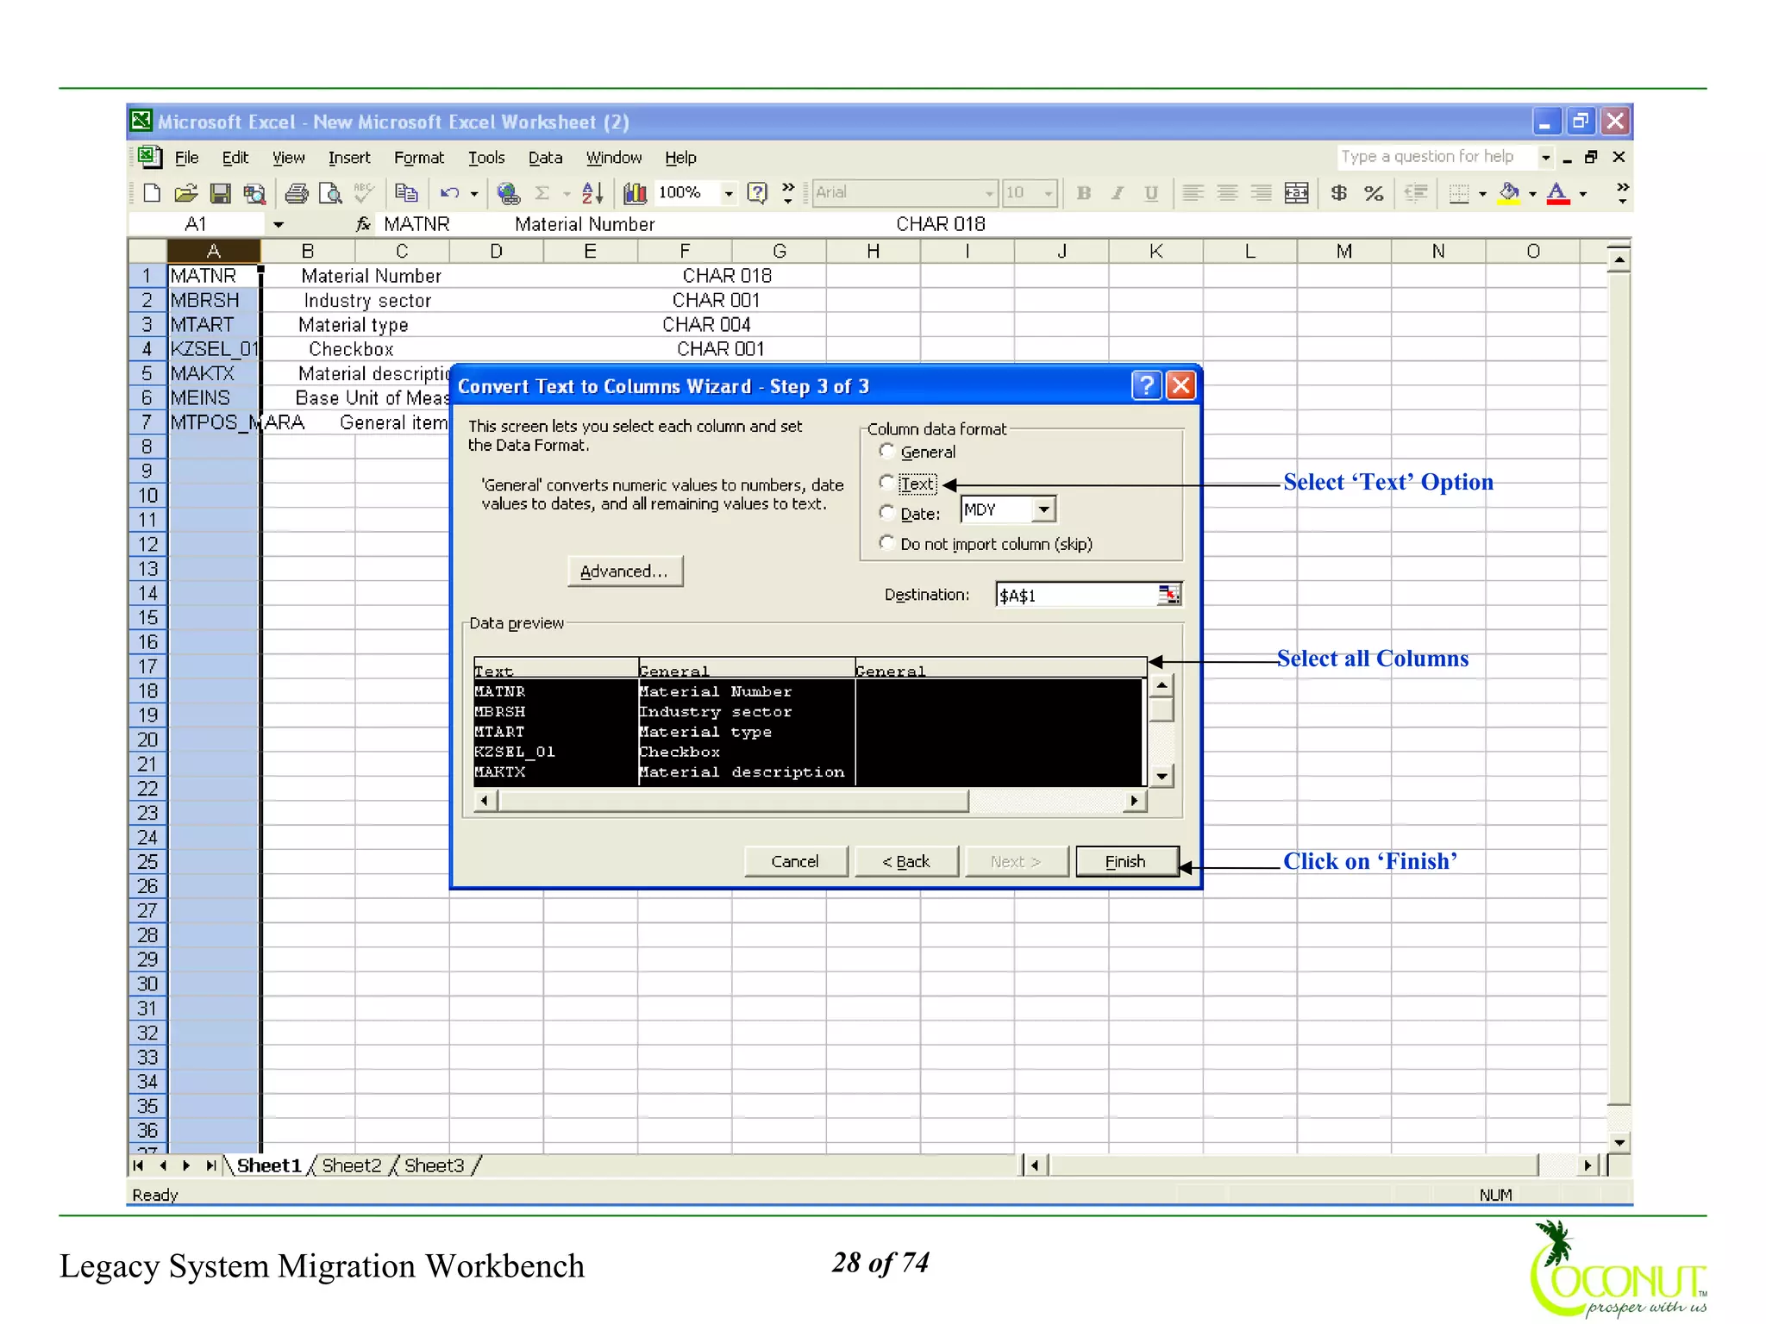Open the Data menu
This screenshot has height=1324, width=1766.
click(545, 158)
